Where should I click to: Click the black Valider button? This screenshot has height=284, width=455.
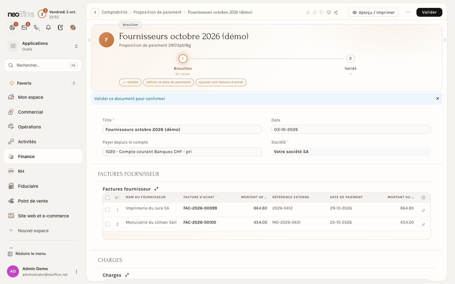[x=429, y=12]
